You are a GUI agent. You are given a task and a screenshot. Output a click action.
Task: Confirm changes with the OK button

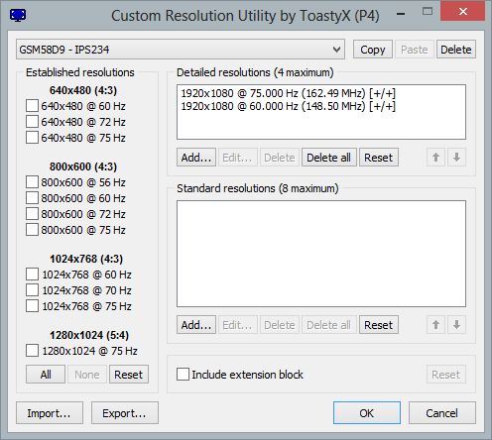click(x=367, y=413)
